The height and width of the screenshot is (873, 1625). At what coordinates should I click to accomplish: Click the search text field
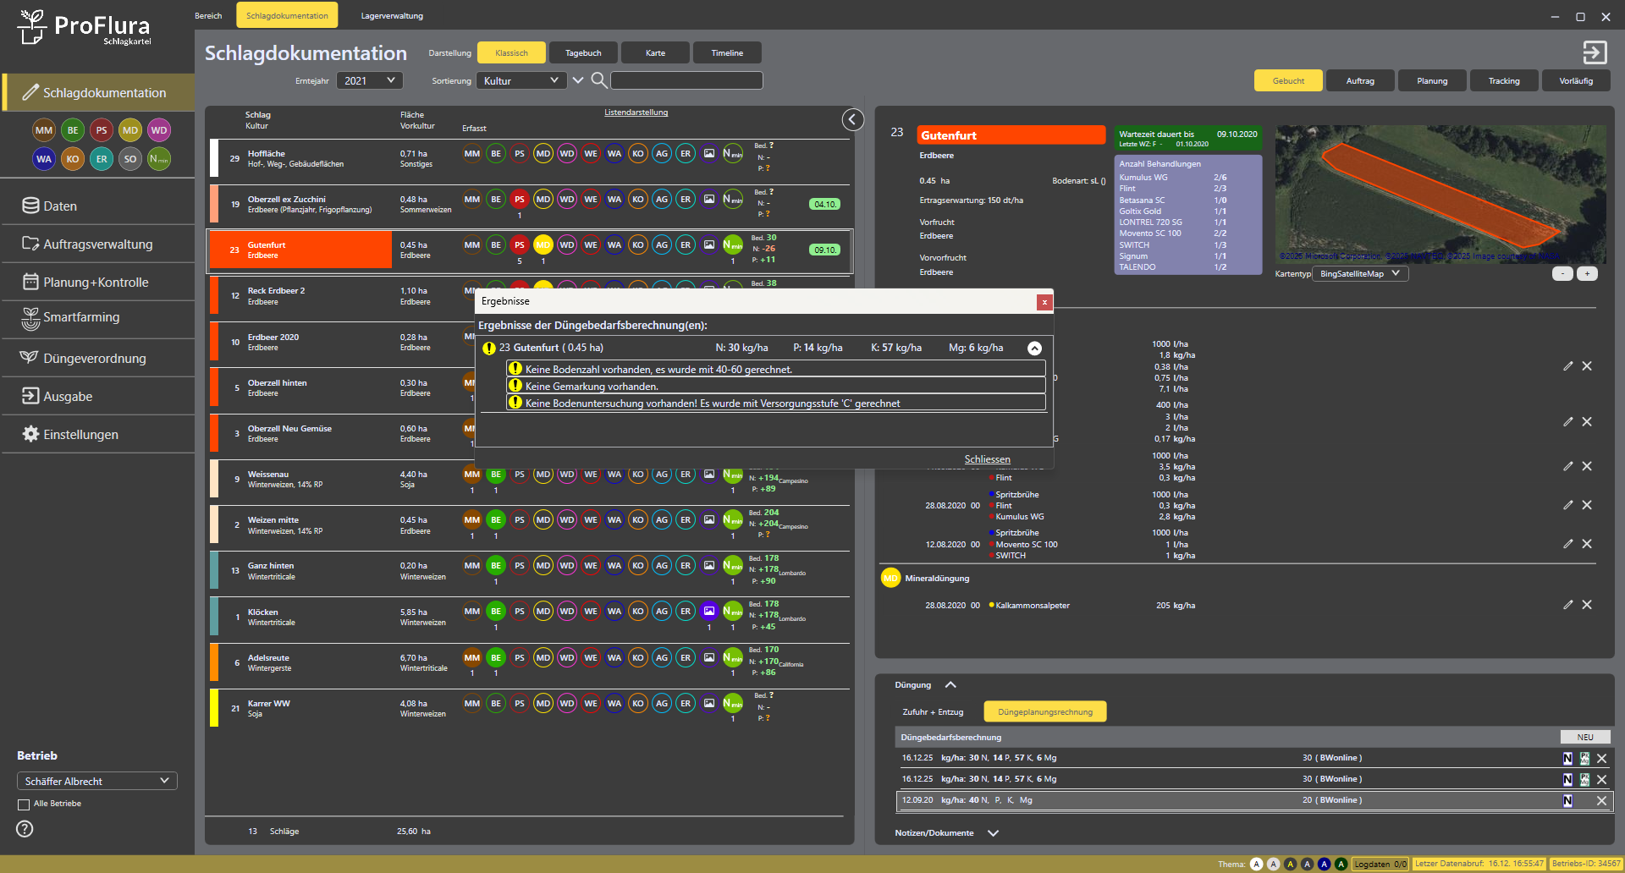(x=686, y=80)
